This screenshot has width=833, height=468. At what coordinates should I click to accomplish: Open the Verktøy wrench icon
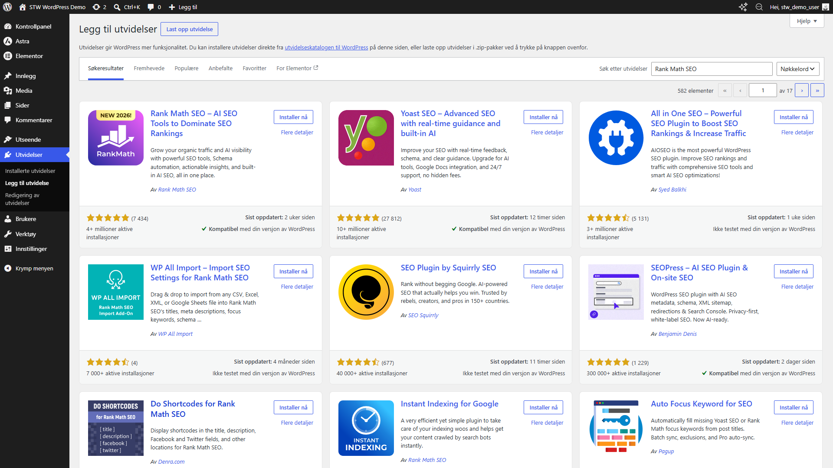pyautogui.click(x=8, y=234)
